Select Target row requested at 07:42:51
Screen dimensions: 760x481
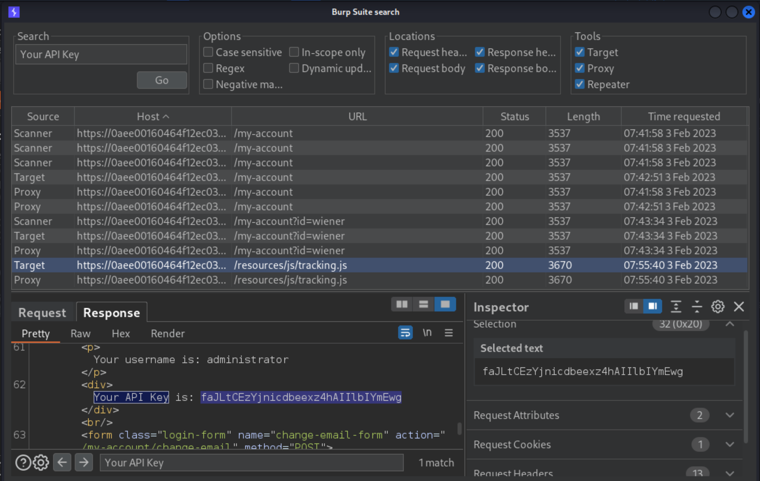(380, 177)
